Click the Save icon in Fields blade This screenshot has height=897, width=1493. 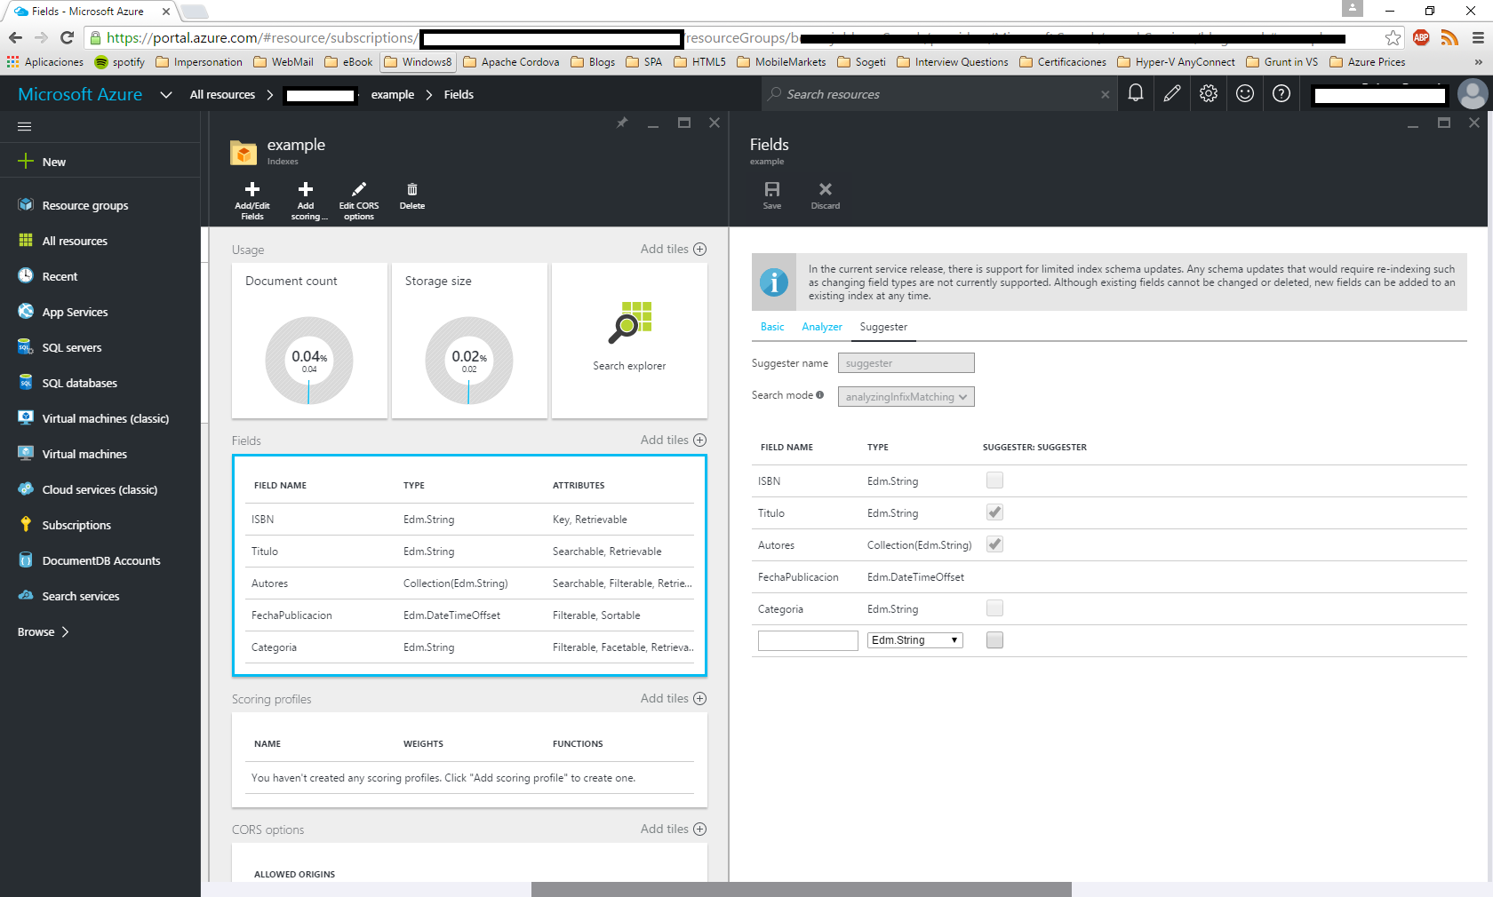[771, 194]
